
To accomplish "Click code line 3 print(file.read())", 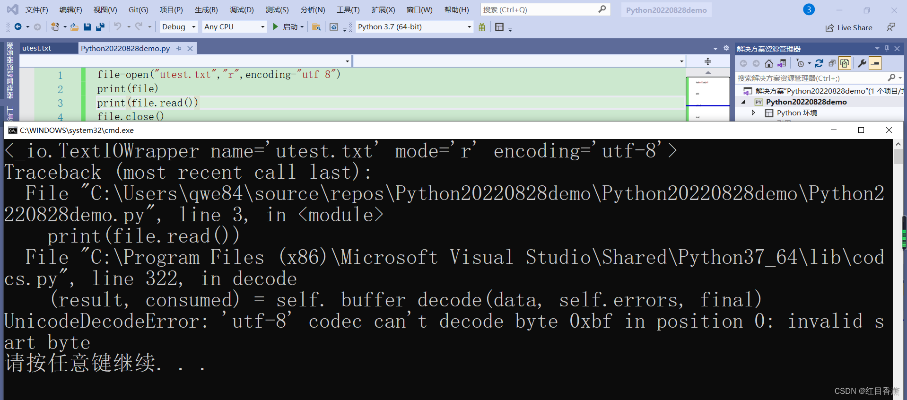I will tap(148, 103).
